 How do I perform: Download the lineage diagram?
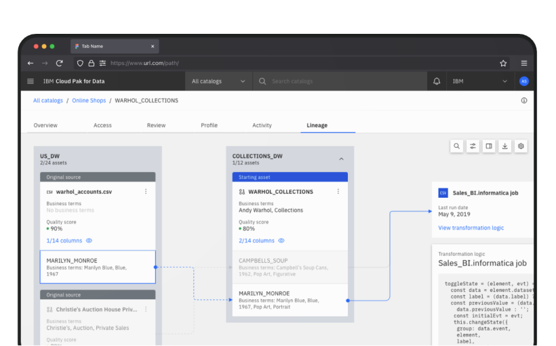point(505,146)
